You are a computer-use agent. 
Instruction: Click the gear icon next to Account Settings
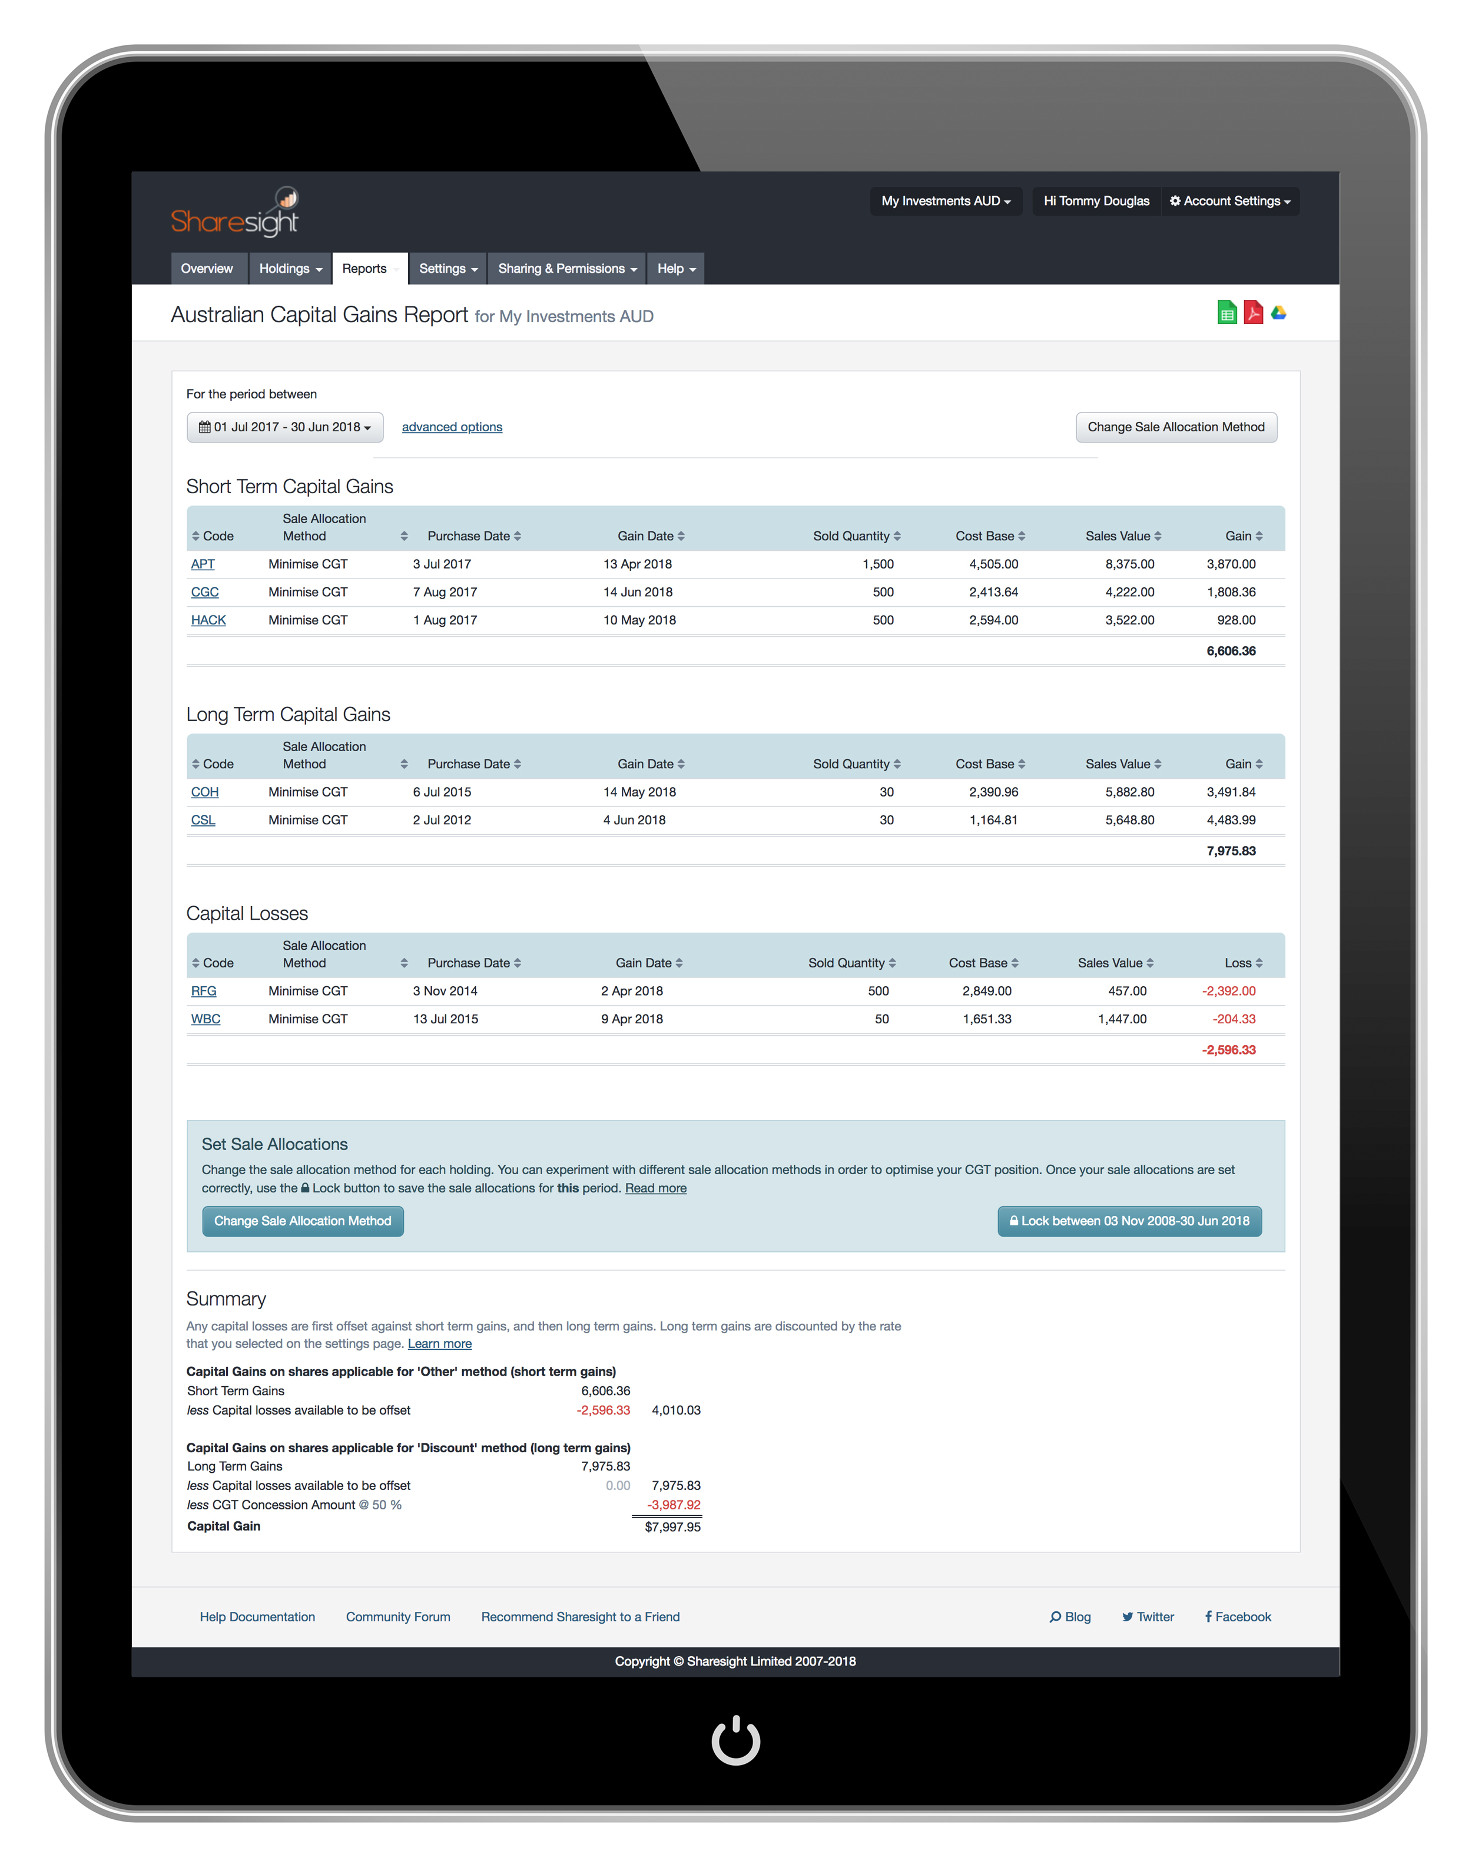(x=1175, y=201)
